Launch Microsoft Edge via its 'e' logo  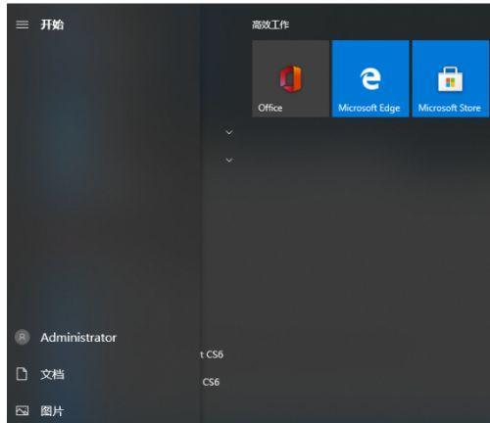click(x=370, y=78)
